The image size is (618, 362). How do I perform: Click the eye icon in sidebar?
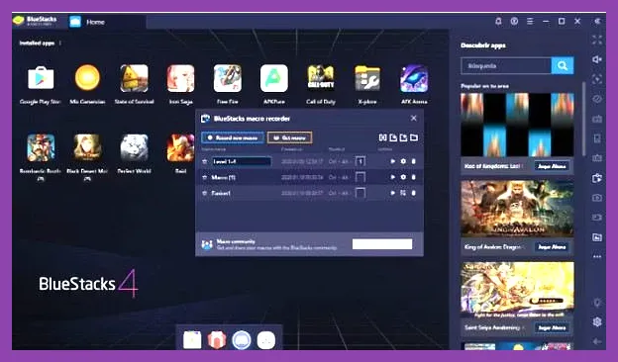(597, 99)
